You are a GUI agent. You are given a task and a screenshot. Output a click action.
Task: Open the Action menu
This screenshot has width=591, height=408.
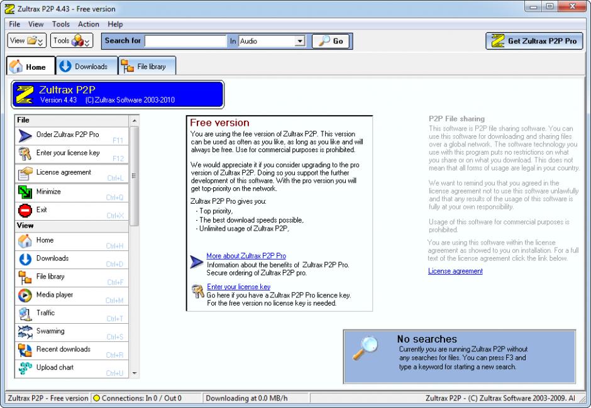click(89, 24)
